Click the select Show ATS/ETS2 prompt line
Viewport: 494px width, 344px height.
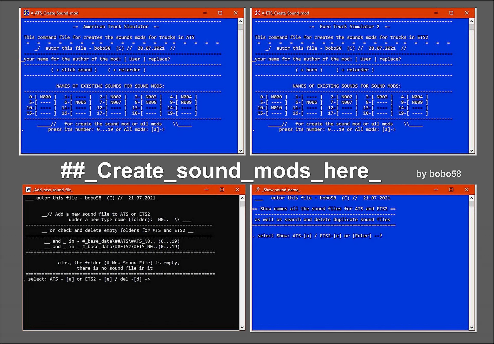tap(320, 236)
